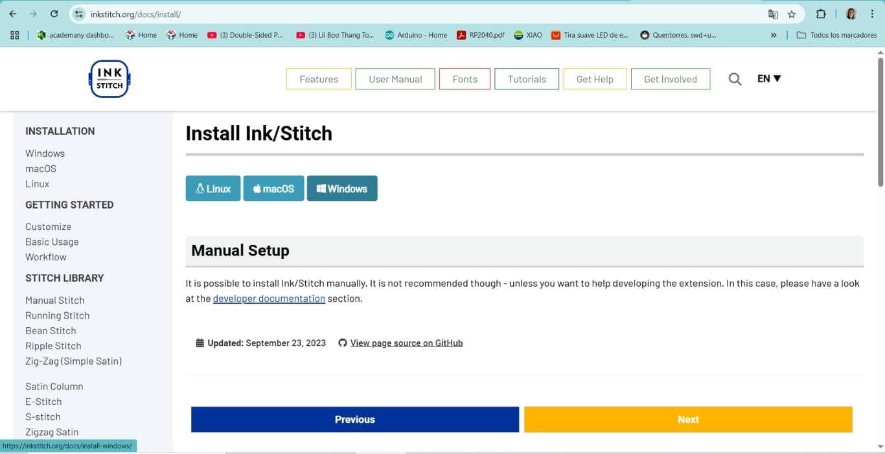Open the Fonts menu item
This screenshot has width=885, height=454.
465,79
